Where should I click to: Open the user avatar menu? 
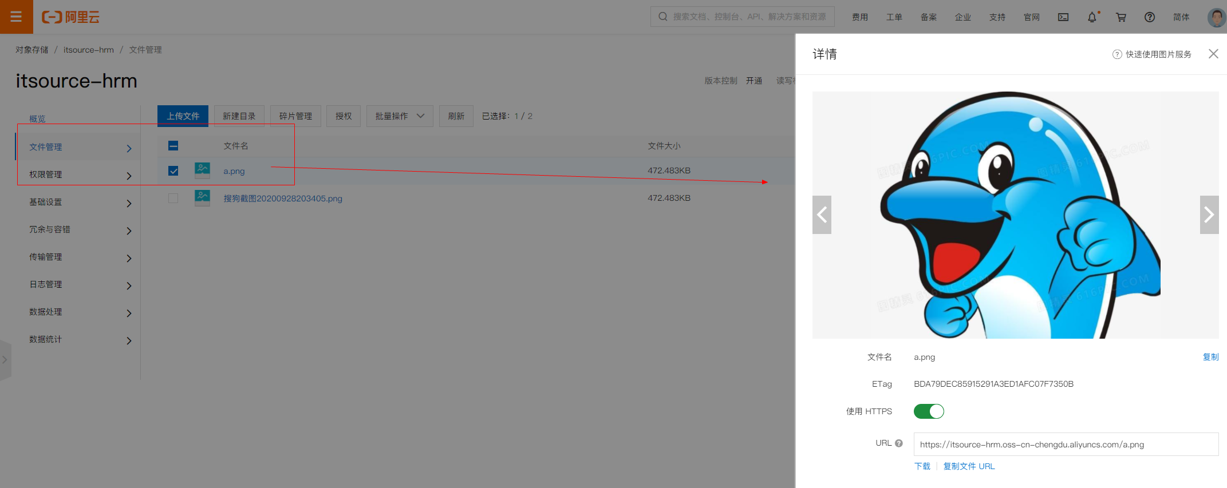[x=1217, y=17]
